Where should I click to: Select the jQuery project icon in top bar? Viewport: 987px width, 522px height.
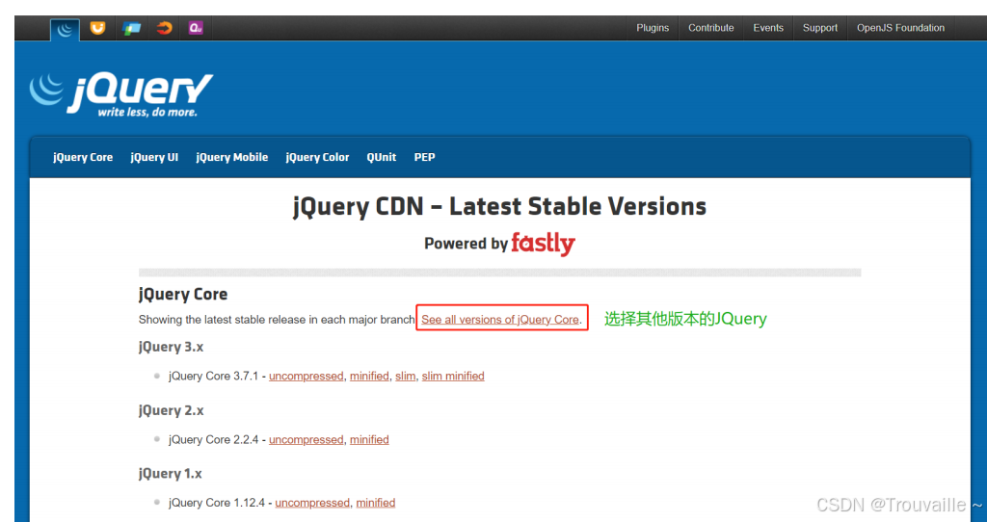[65, 29]
